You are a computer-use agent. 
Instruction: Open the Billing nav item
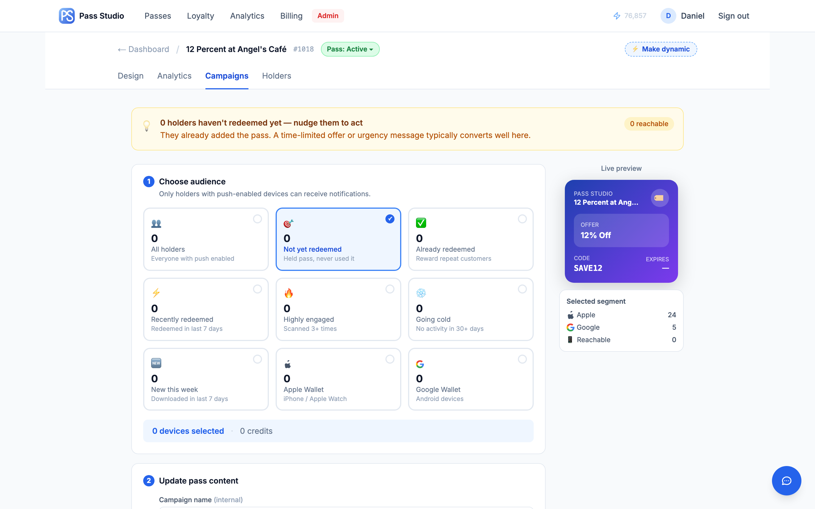(291, 16)
